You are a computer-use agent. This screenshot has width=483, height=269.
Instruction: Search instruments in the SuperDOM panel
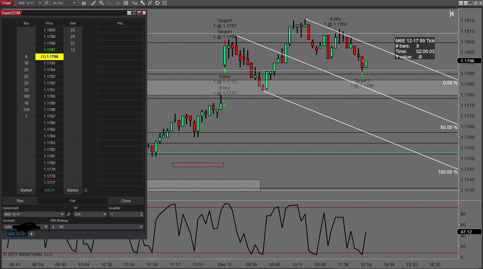(x=69, y=214)
